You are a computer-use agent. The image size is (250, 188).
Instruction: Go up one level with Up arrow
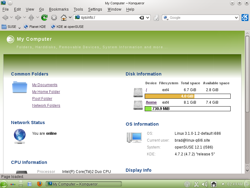(x=31, y=18)
